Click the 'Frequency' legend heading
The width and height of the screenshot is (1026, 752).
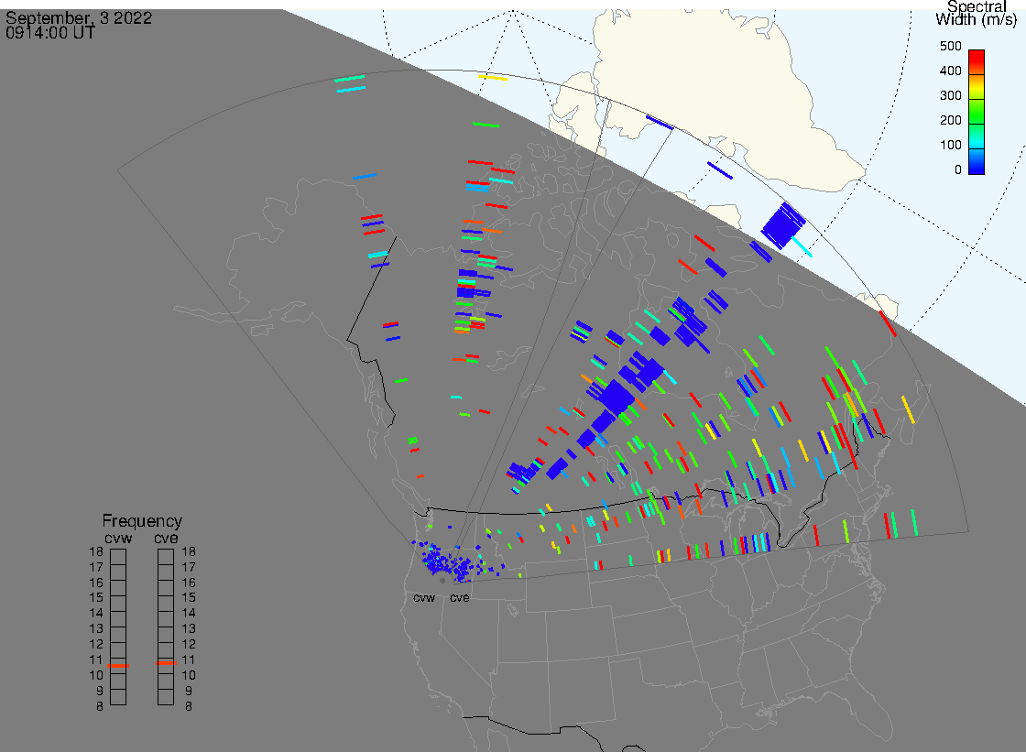142,521
